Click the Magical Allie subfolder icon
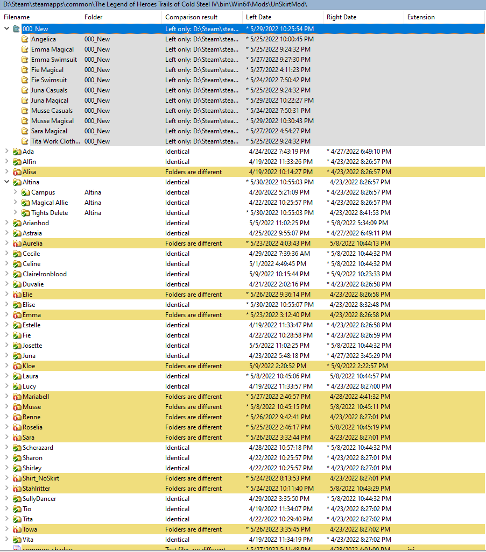 (25, 203)
